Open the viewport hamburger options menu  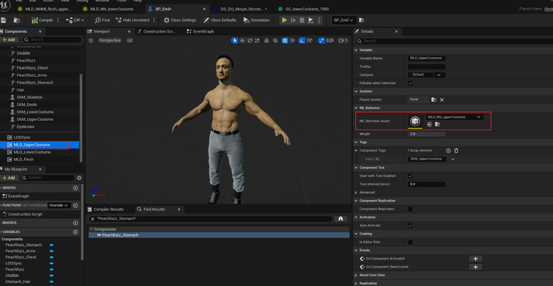point(91,40)
